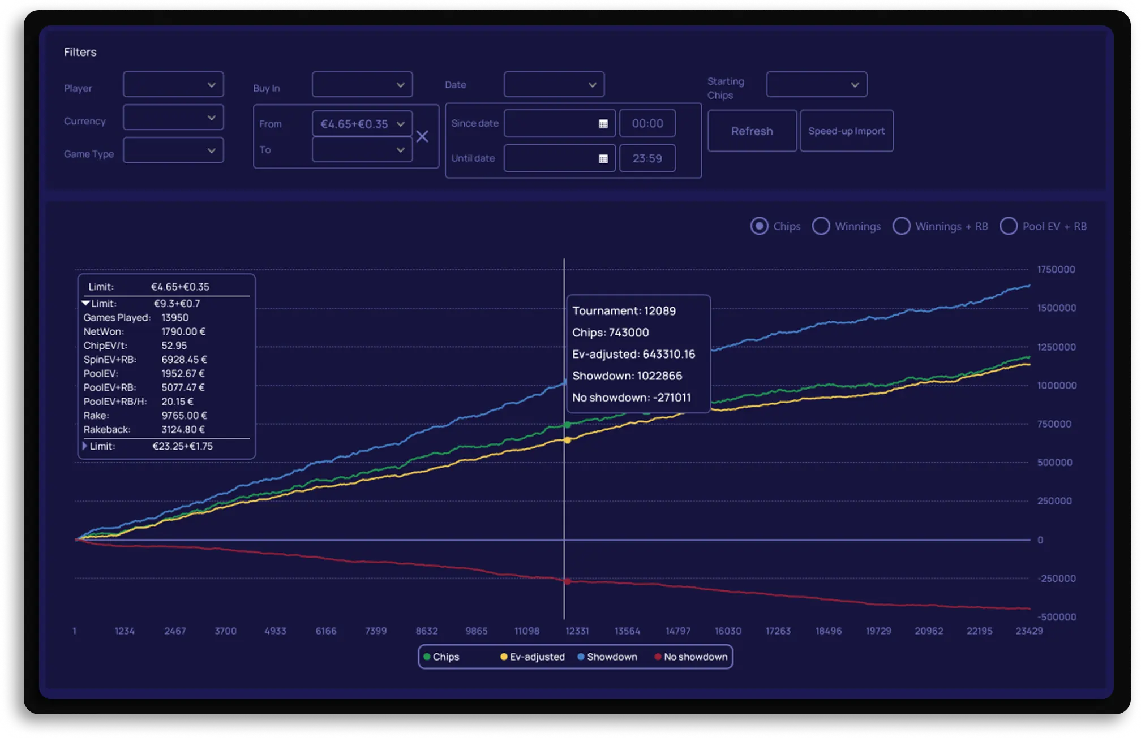Select the Winnings radio option
The height and width of the screenshot is (738, 1141).
pos(821,226)
